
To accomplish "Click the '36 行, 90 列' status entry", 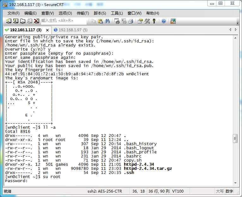I will pyautogui.click(x=159, y=191).
